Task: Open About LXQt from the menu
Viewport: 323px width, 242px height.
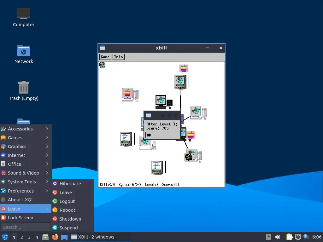Action: tap(26, 200)
